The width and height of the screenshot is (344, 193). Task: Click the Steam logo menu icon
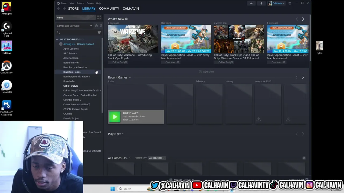(x=58, y=3)
